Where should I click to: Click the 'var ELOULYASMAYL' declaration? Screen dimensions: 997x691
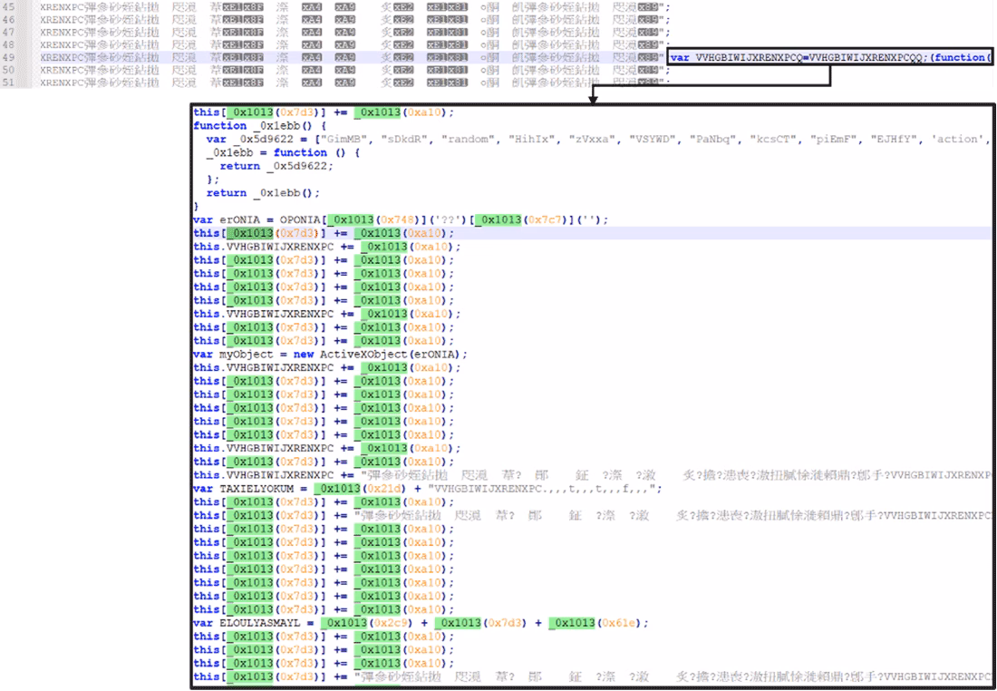pyautogui.click(x=247, y=623)
